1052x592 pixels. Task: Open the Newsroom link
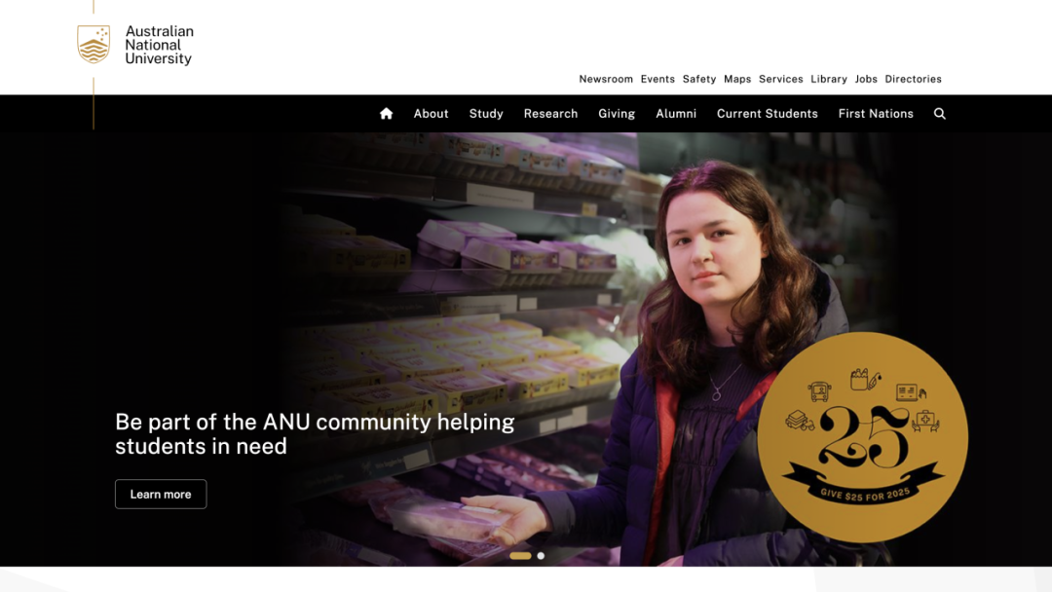pos(606,79)
